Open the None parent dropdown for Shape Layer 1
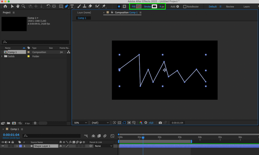259x155 pixels. [104, 146]
